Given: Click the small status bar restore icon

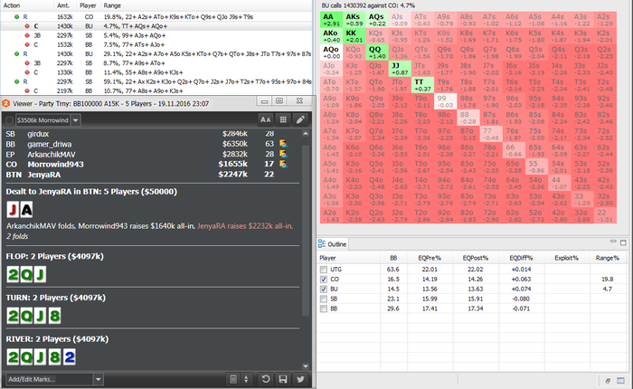Looking at the screenshot, I should click(x=608, y=381).
